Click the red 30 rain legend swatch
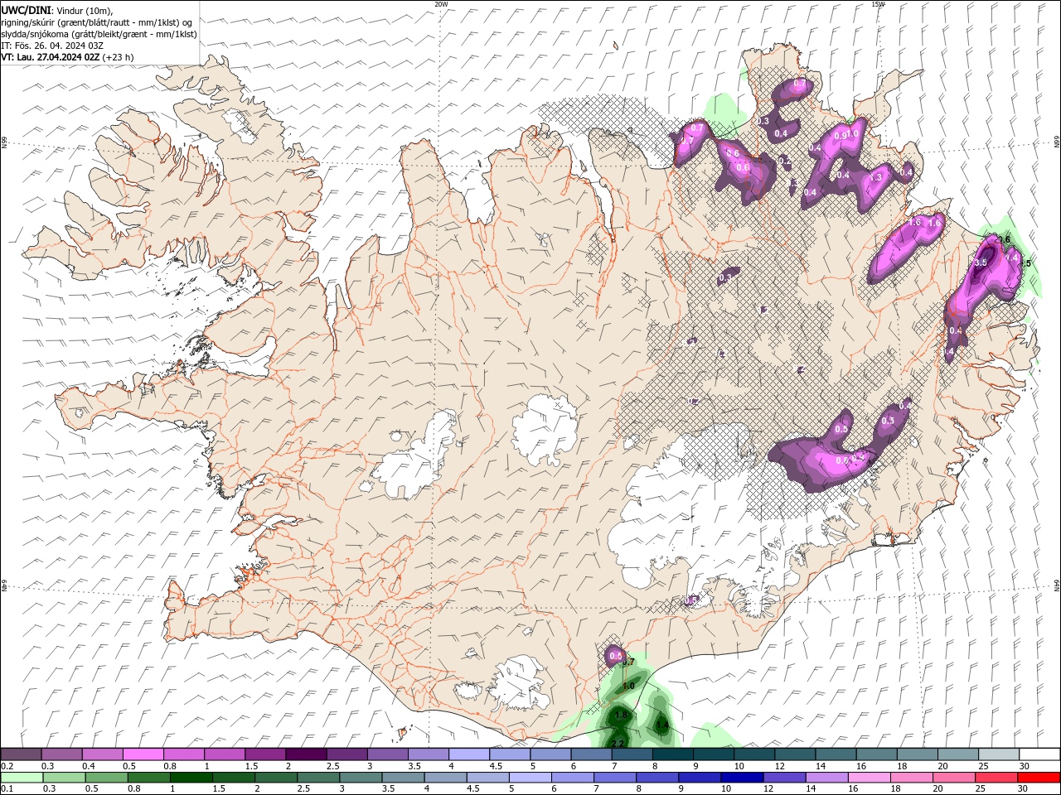The image size is (1061, 795). point(1039,778)
